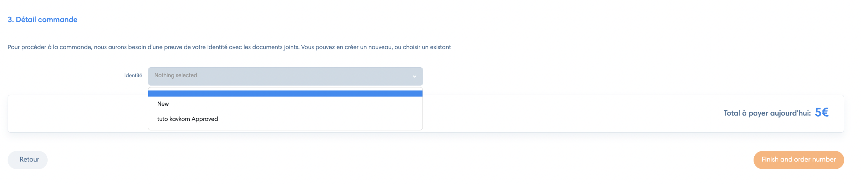Submit order using orange Finish button
Image resolution: width=861 pixels, height=184 pixels.
799,160
